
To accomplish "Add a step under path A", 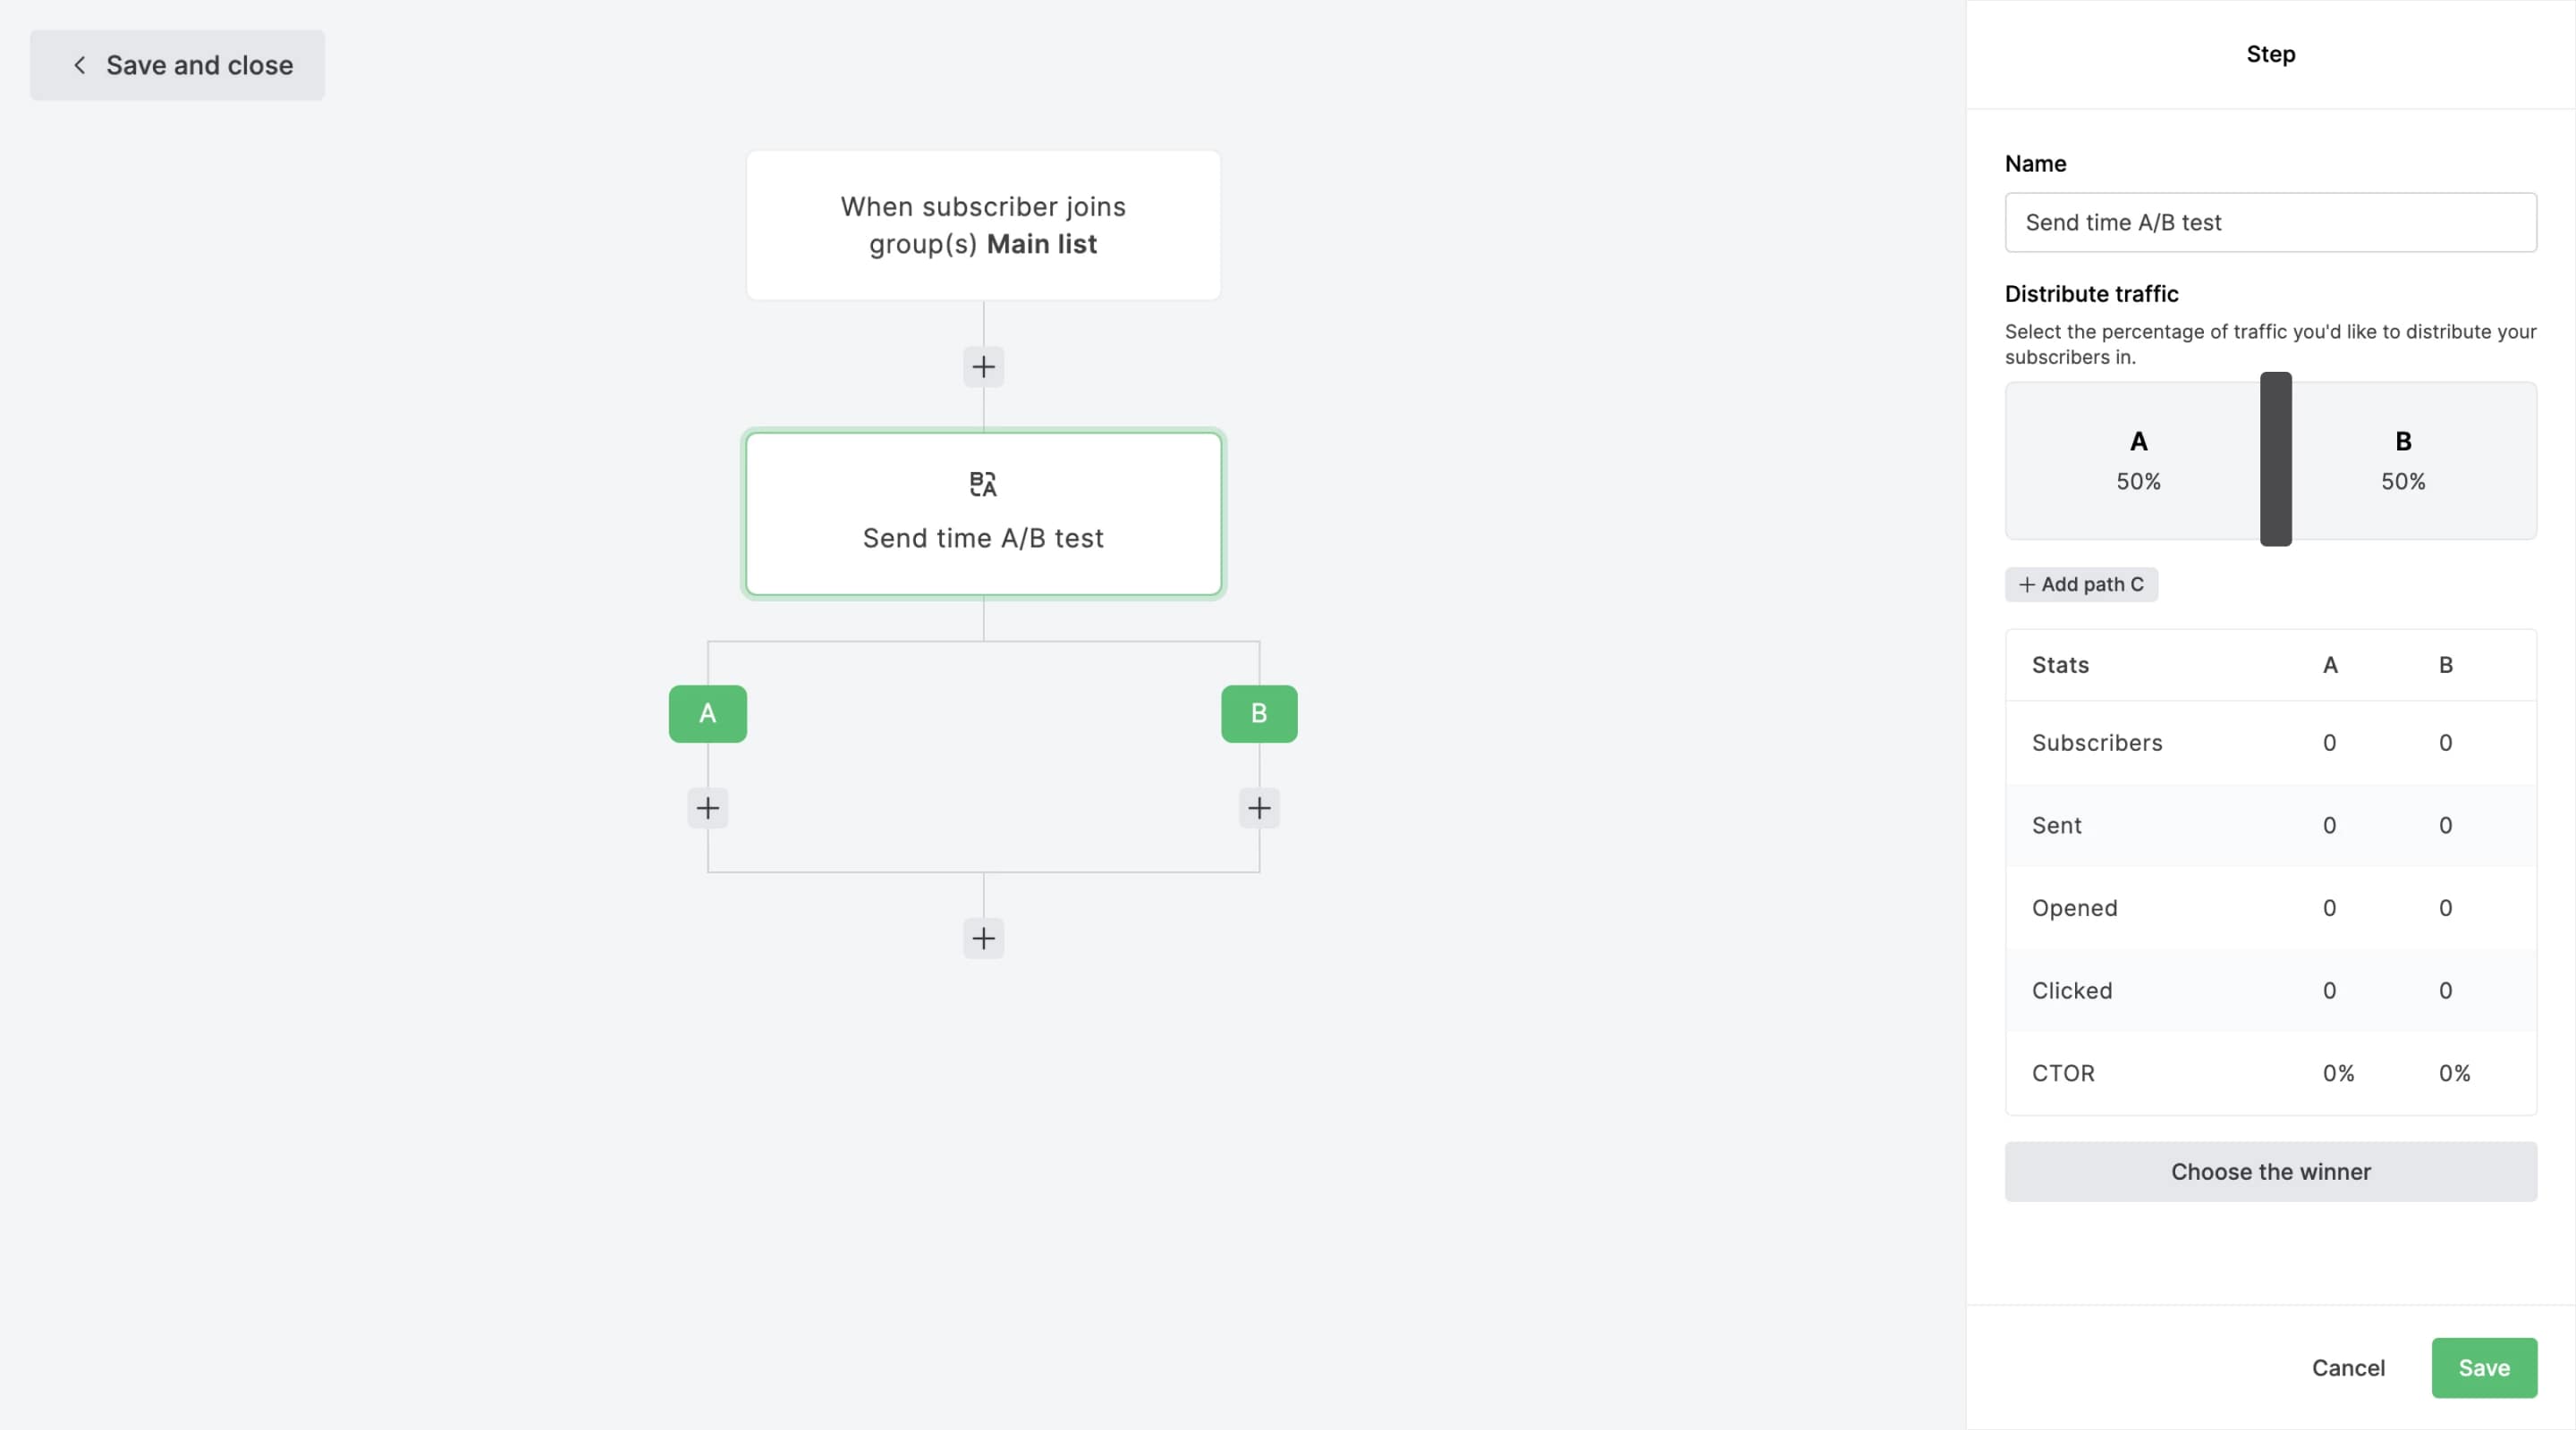I will click(x=707, y=807).
